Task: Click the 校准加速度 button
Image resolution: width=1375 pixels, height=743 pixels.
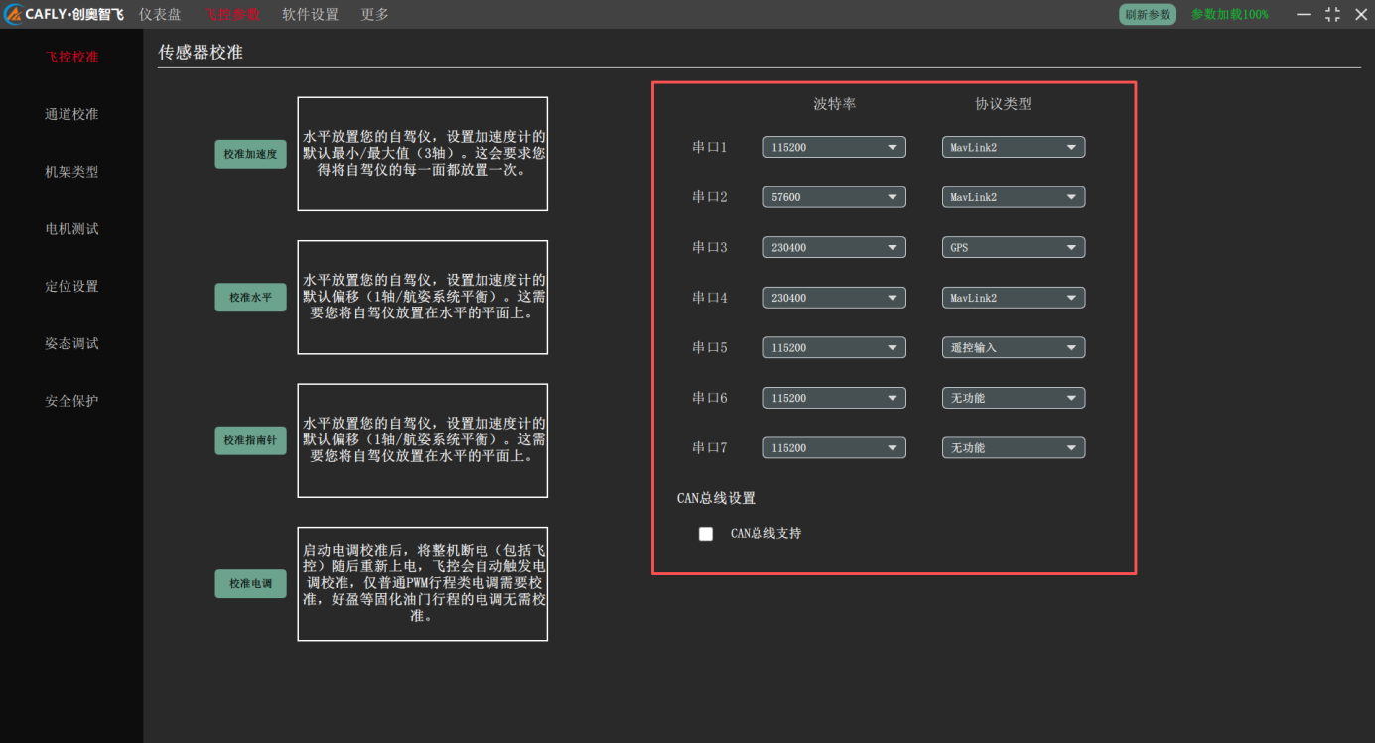Action: coord(250,154)
